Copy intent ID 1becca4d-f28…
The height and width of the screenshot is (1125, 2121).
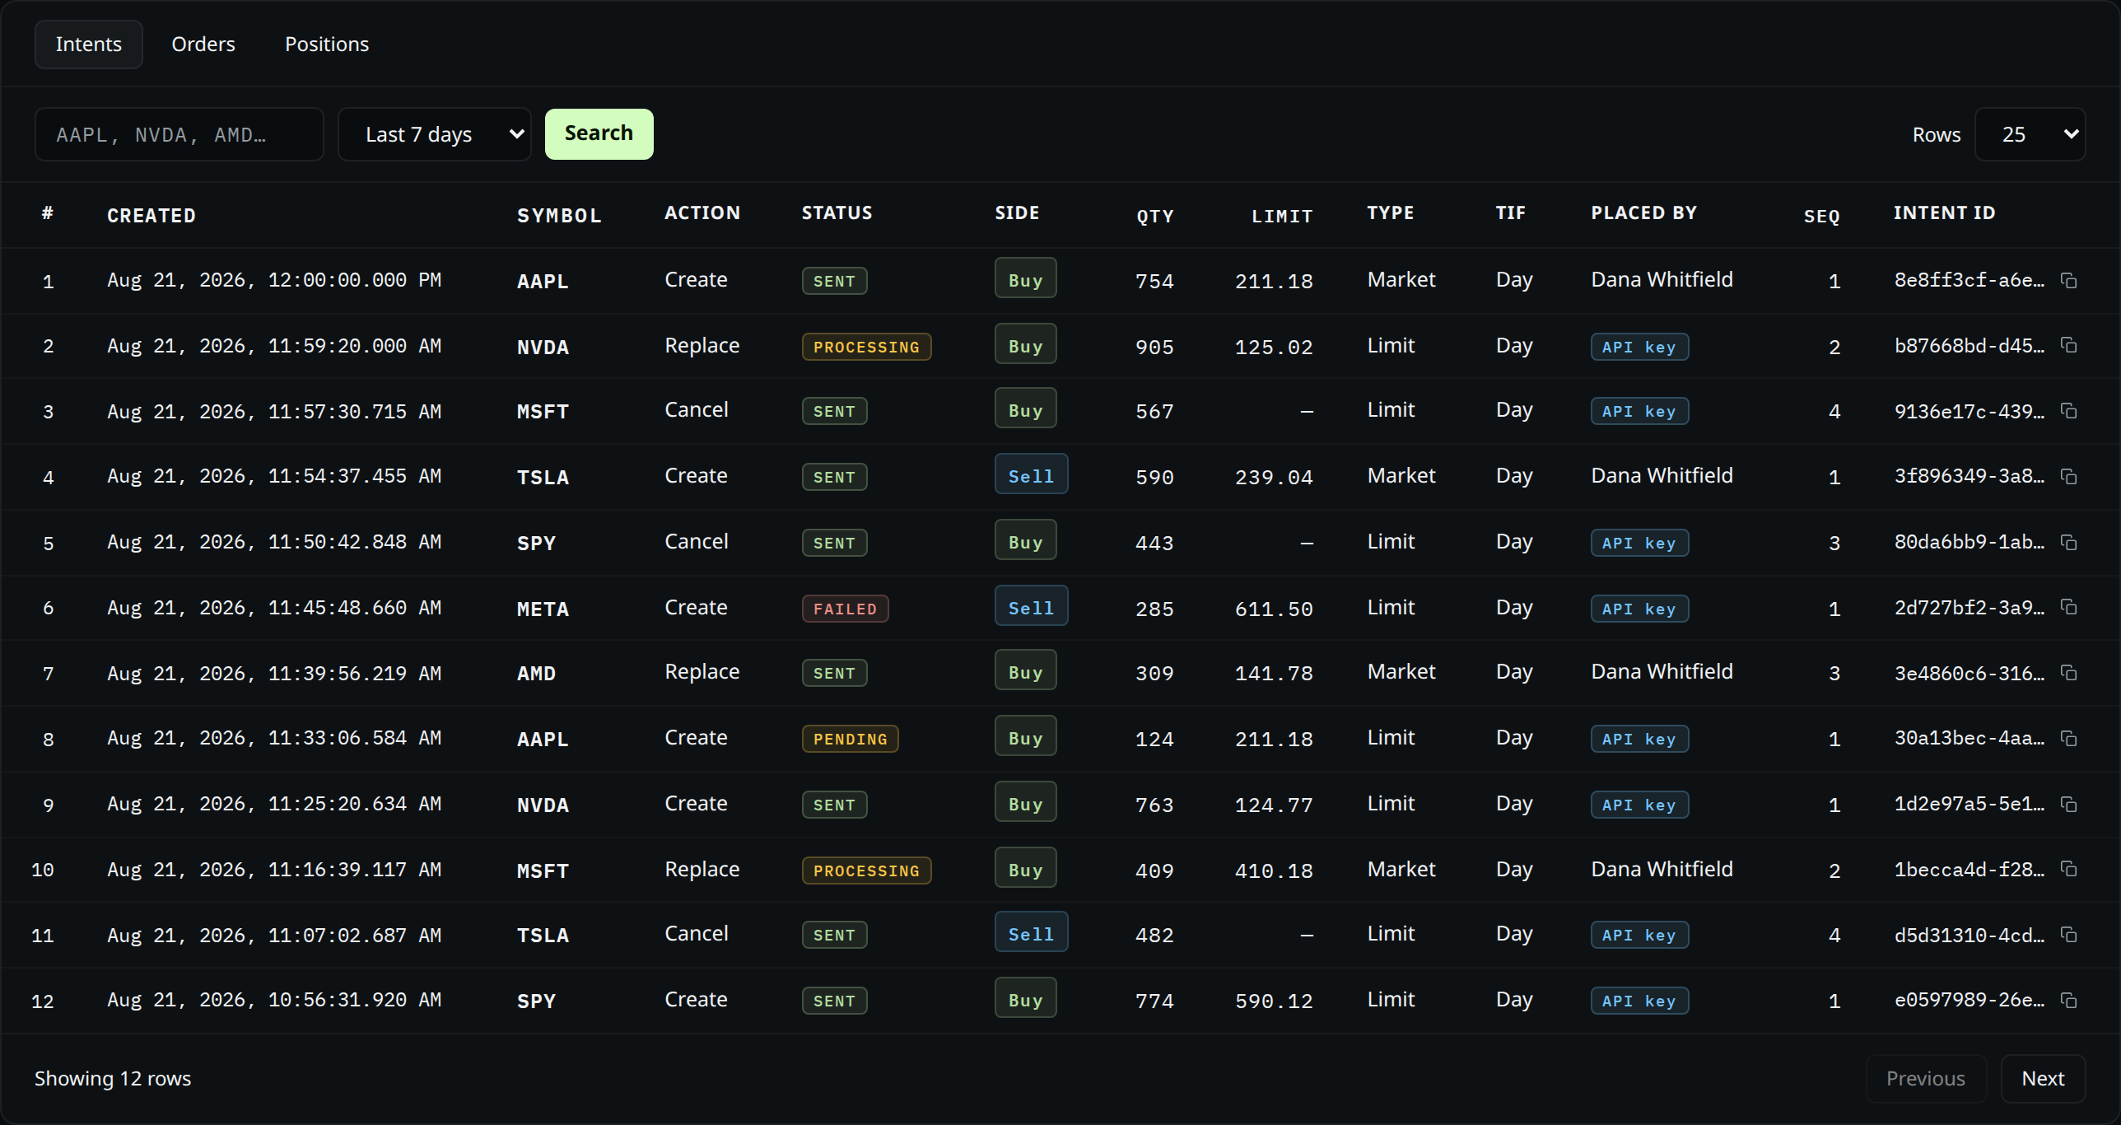pyautogui.click(x=2068, y=869)
